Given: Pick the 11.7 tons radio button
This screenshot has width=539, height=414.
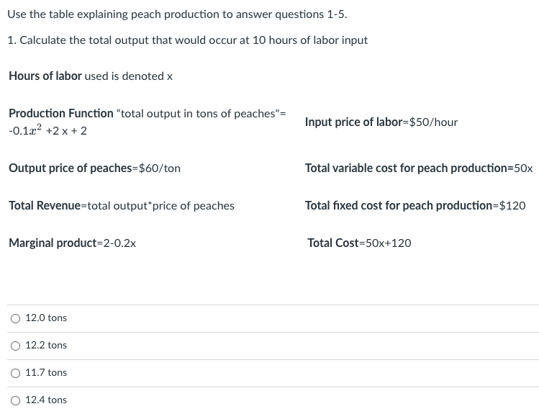Looking at the screenshot, I should coord(15,373).
